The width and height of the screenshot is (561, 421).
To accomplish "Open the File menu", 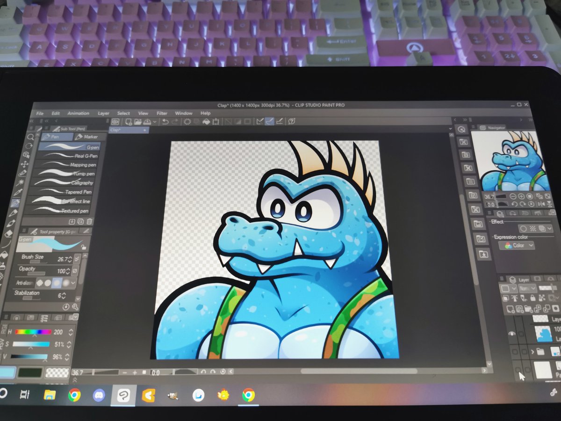I will tap(40, 113).
